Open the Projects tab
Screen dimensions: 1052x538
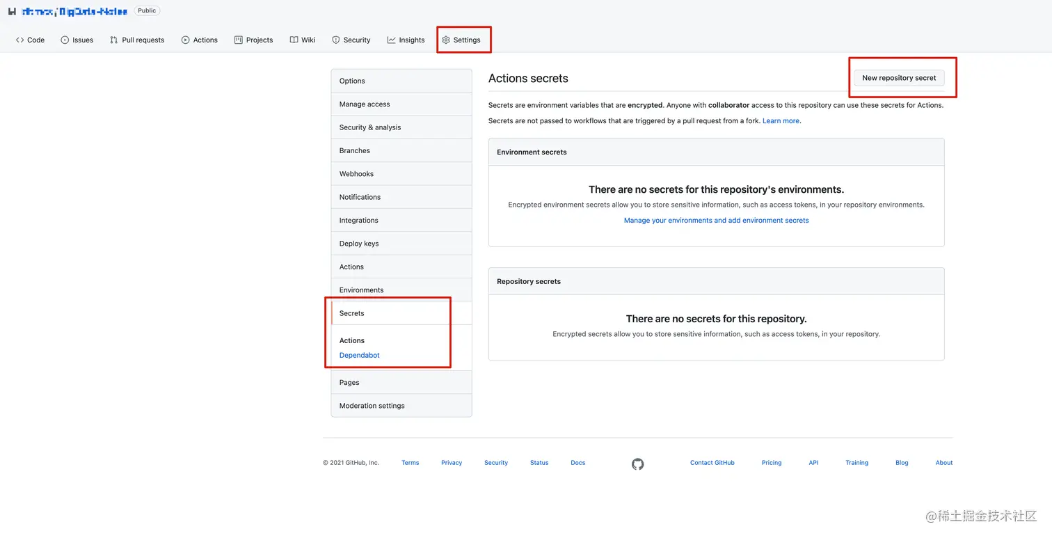click(x=253, y=40)
